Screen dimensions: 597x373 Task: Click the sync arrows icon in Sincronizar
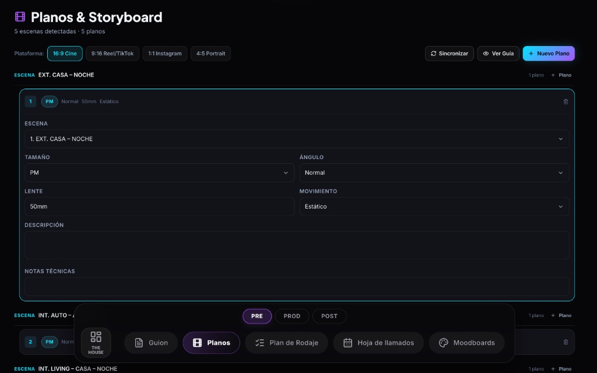pyautogui.click(x=433, y=54)
